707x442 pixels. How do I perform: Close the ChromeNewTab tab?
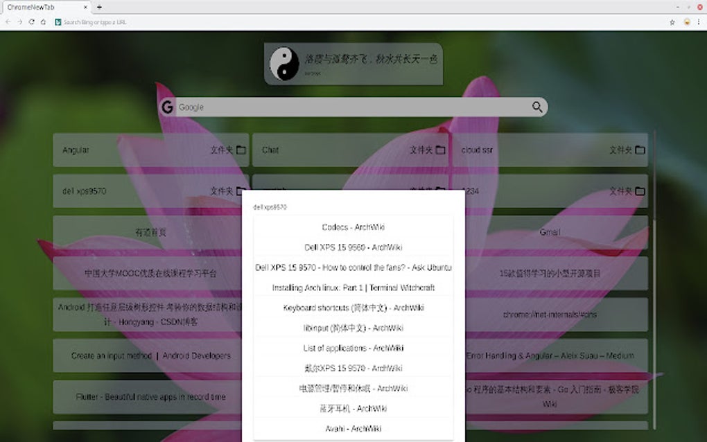coord(85,7)
